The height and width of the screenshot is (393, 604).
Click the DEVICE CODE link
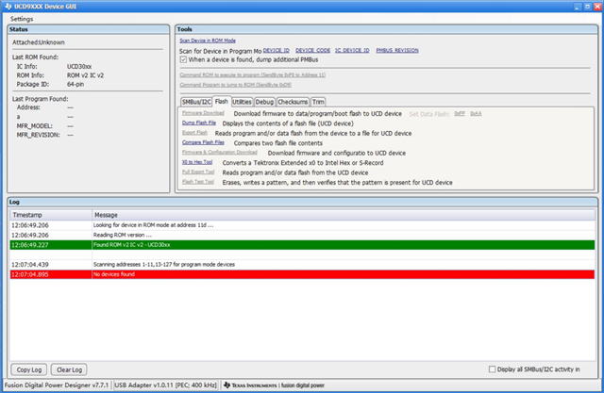312,50
